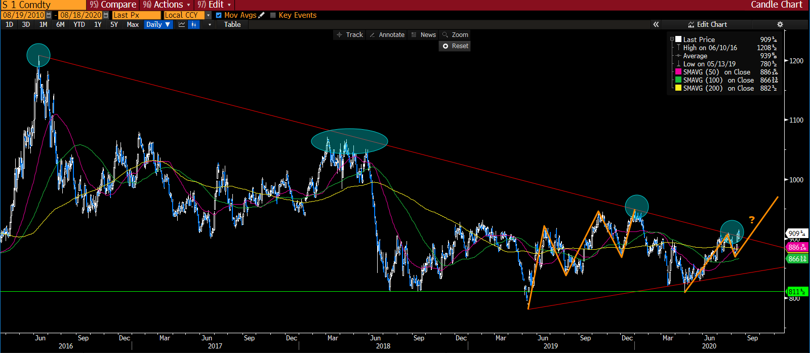Image resolution: width=810 pixels, height=353 pixels.
Task: Click the 886 magenta SMAVG axis label
Action: point(797,247)
